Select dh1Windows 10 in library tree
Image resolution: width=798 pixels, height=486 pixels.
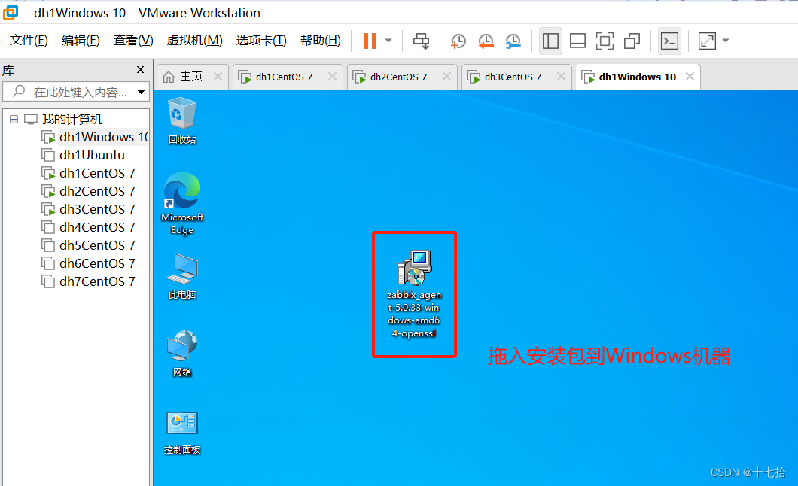[x=104, y=137]
